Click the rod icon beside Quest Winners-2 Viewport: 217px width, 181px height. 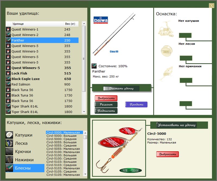point(8,35)
